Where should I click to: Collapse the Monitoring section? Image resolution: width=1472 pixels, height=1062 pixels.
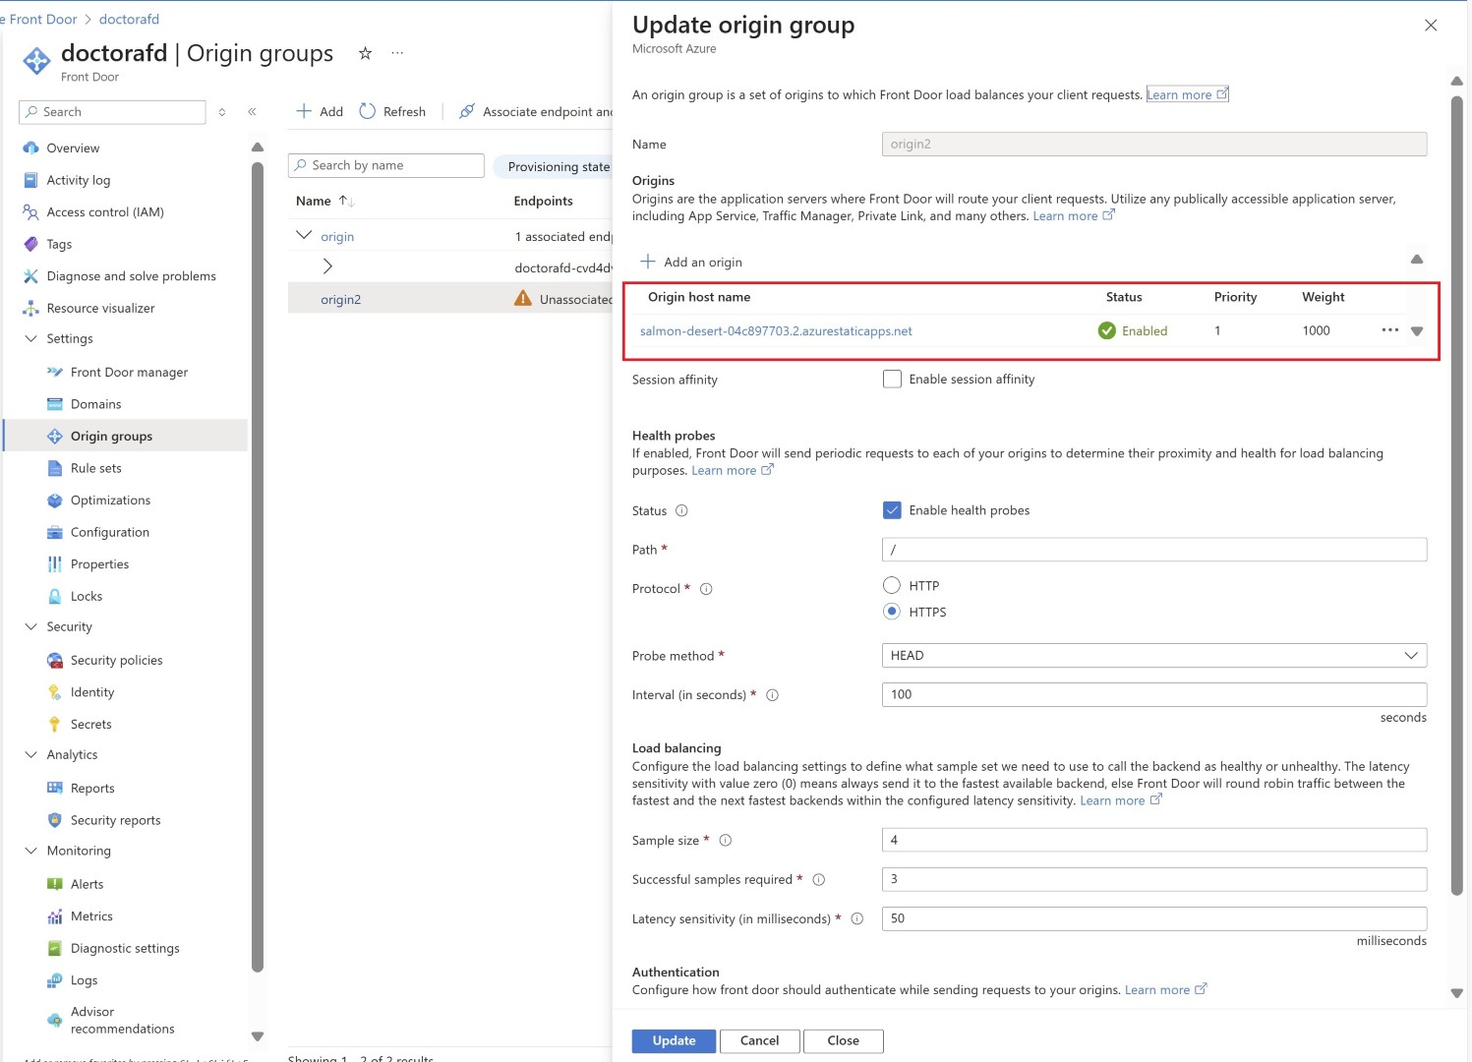(31, 851)
